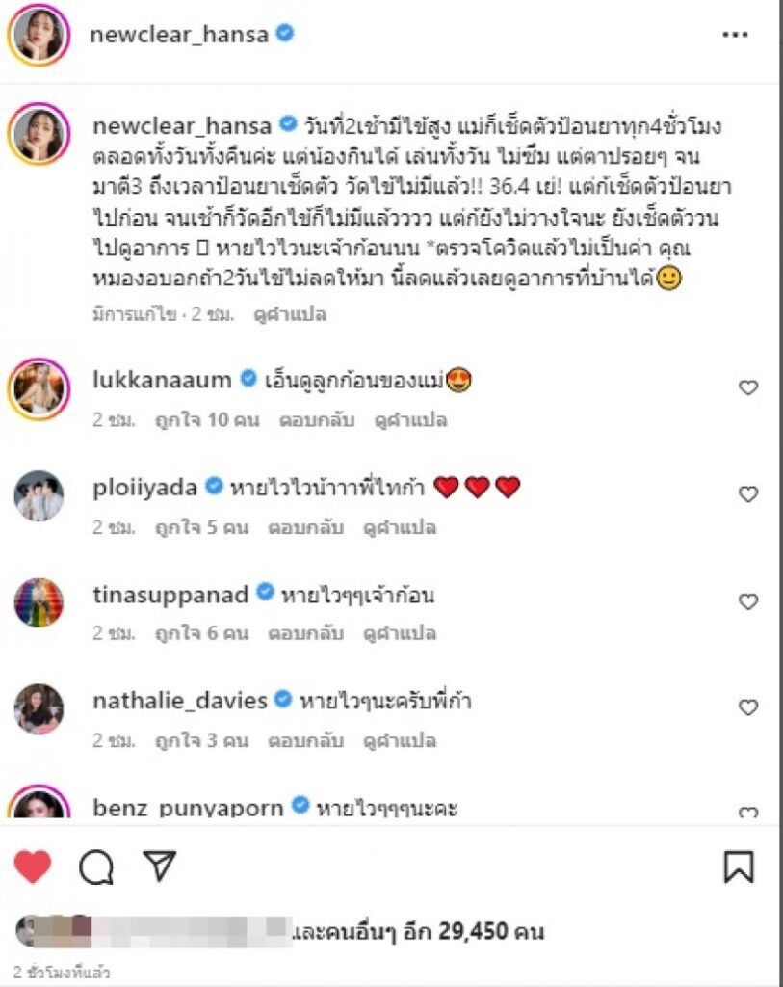Show 6 likes on tinasuppanad's comment
783x987 pixels.
[x=202, y=632]
